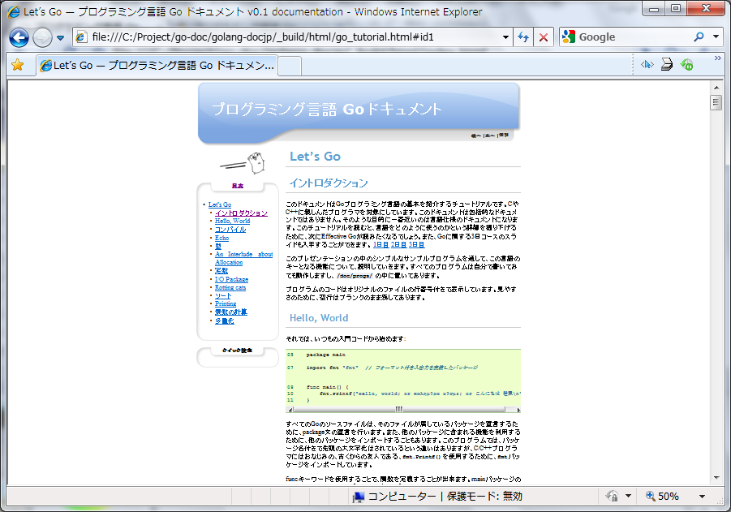
Task: Click the page icon in the address bar
Action: pos(81,37)
